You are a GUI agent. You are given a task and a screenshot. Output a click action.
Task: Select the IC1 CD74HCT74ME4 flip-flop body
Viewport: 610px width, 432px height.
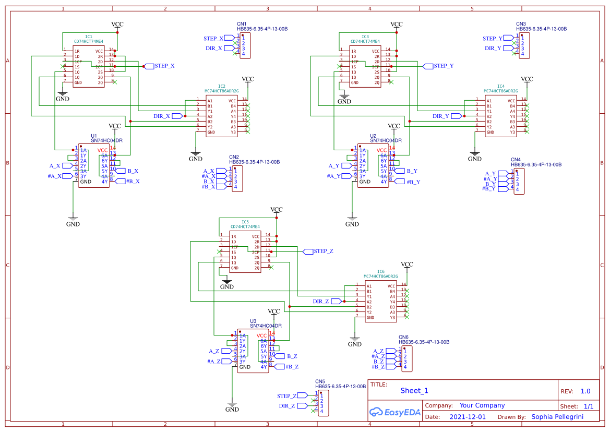89,66
